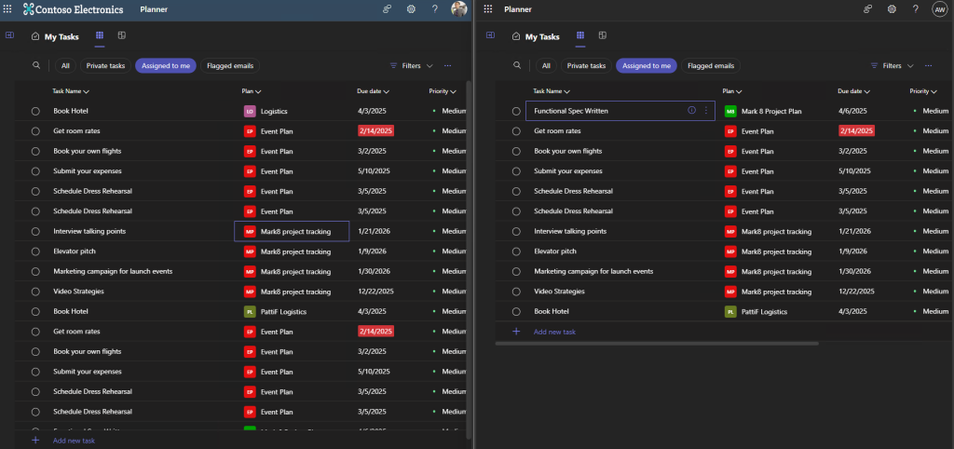Mark Interview talking points complete in left window
954x449 pixels.
click(35, 231)
